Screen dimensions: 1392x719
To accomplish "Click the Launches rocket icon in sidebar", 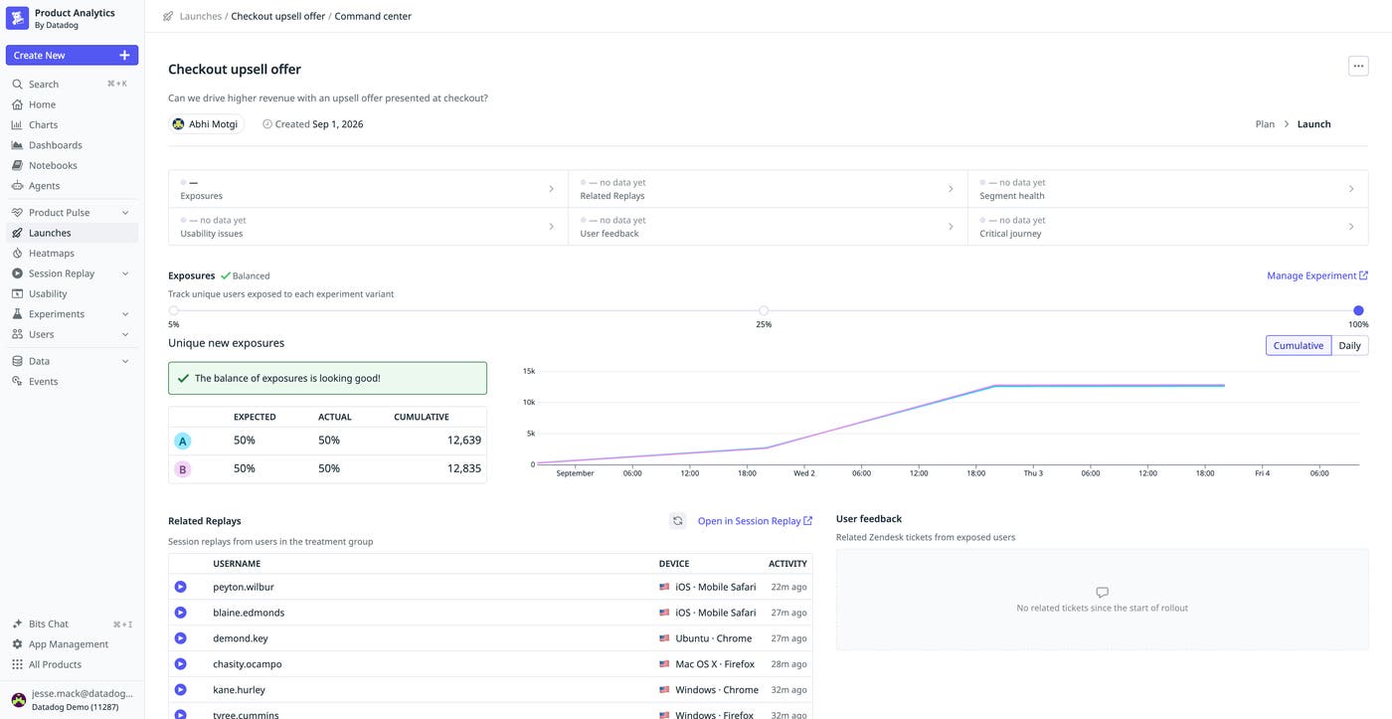I will coord(17,233).
